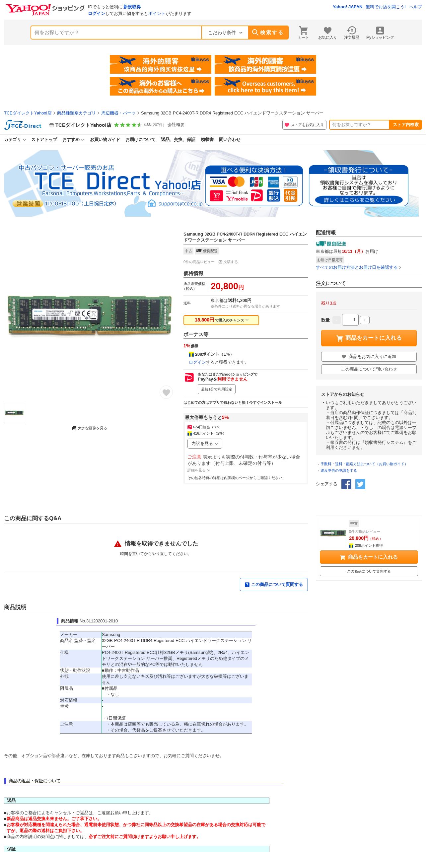426x852 pixels.
Task: Click the 大きな画像を見る enlarge image icon
Action: (74, 428)
